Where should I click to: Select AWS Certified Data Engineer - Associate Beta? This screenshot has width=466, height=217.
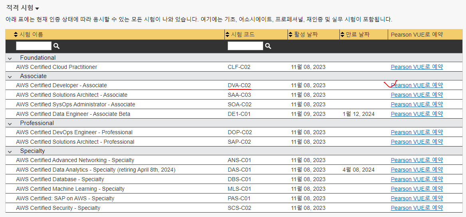(x=73, y=114)
